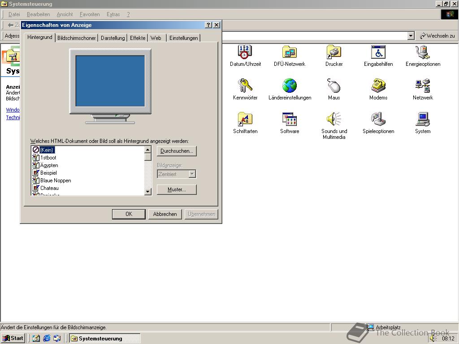
Task: Switch to the Web tab
Action: 156,38
